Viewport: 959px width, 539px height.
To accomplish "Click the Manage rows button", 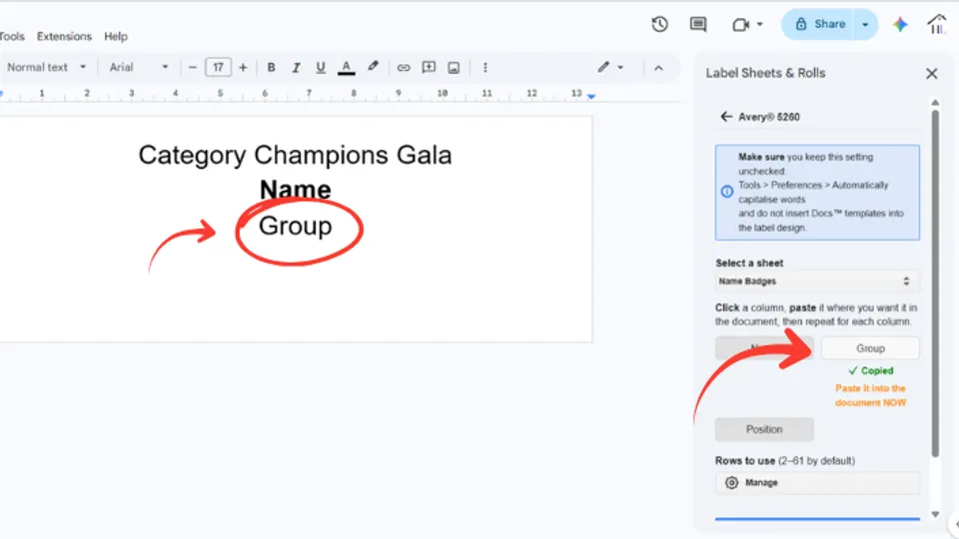I will point(817,483).
